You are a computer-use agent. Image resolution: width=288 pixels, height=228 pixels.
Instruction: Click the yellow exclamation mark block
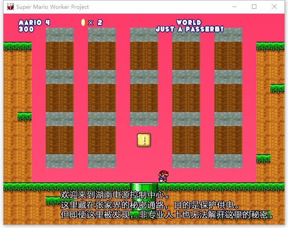tap(144, 140)
